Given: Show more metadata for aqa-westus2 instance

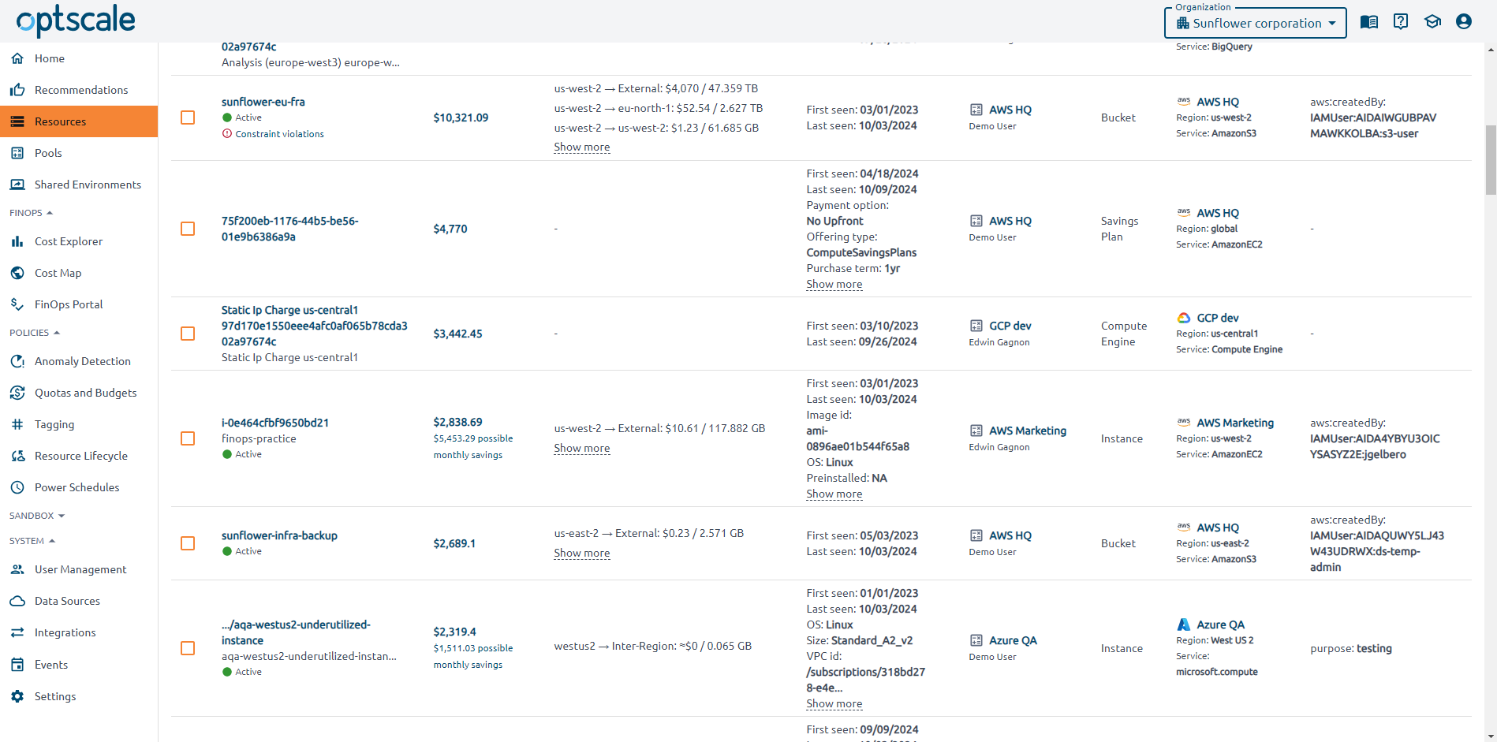Looking at the screenshot, I should (834, 704).
